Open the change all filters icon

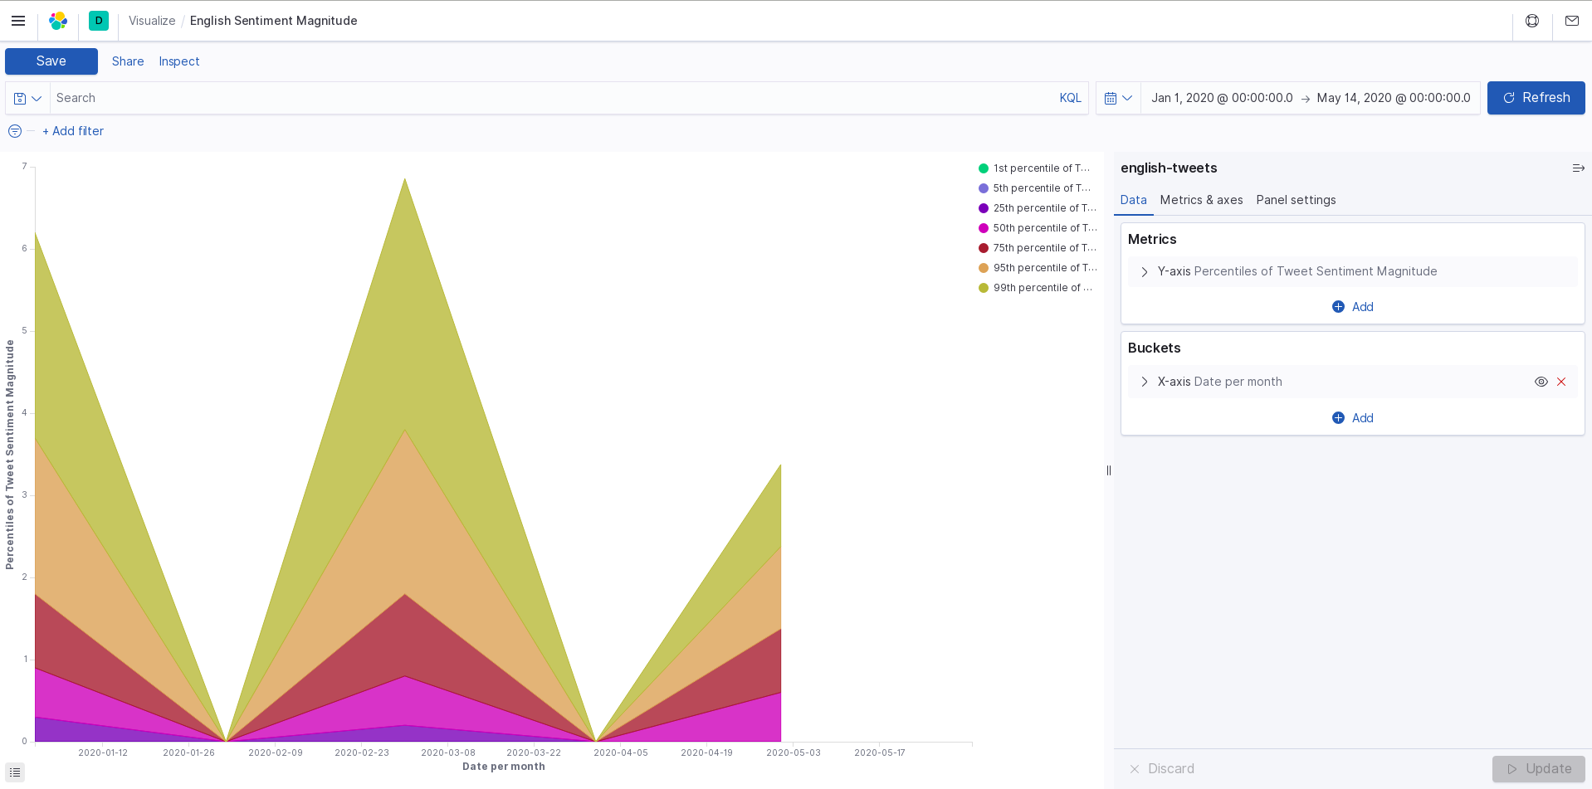[15, 131]
